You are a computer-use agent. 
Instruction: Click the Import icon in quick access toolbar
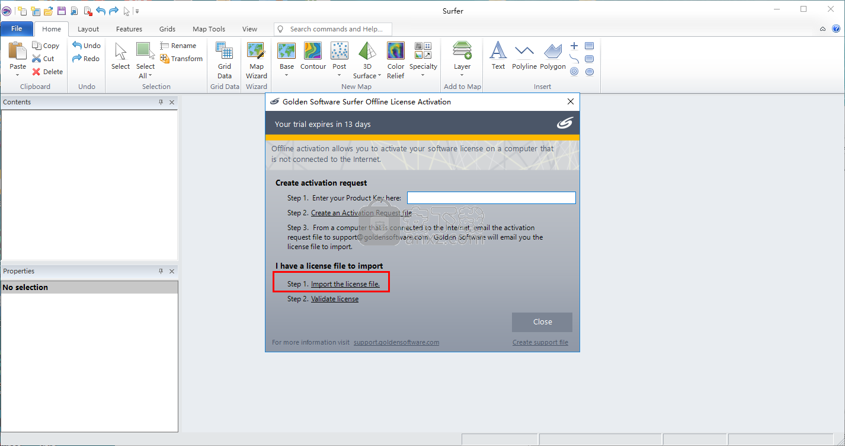[x=74, y=11]
